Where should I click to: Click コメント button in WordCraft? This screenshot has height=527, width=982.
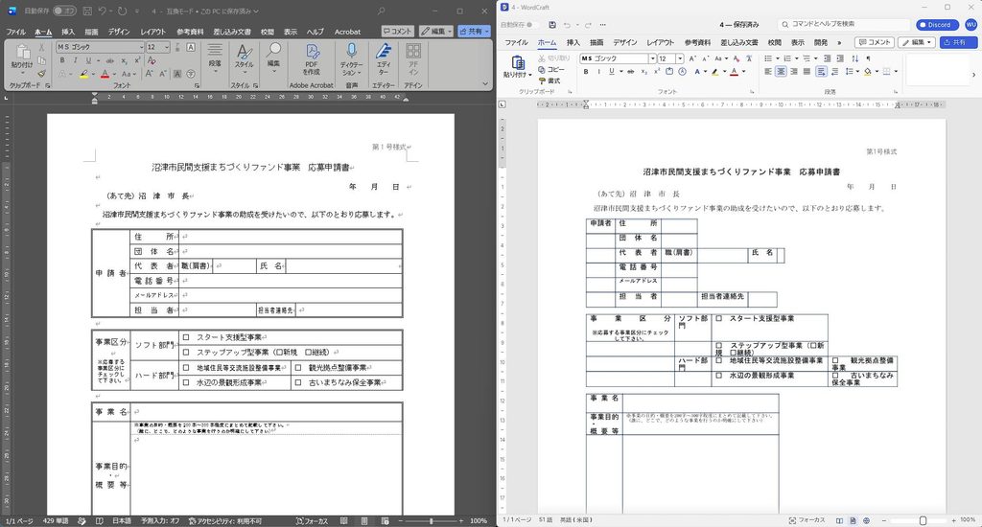point(875,42)
